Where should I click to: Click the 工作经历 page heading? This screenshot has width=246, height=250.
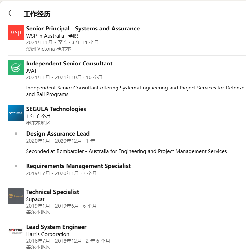[37, 14]
